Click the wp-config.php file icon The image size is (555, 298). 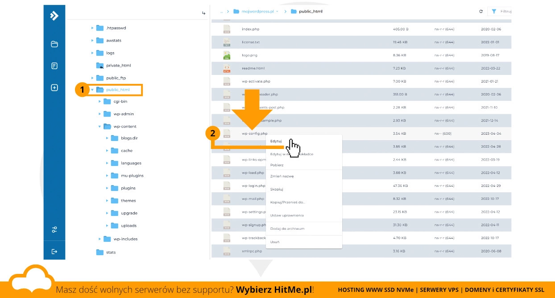point(227,133)
